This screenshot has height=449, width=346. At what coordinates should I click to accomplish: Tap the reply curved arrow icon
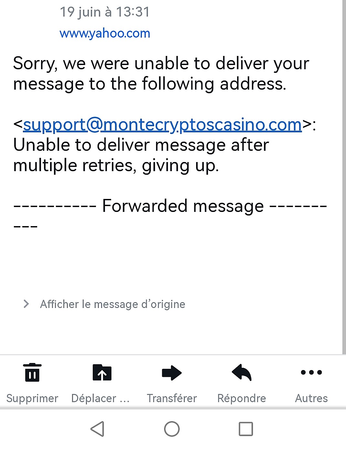click(242, 373)
